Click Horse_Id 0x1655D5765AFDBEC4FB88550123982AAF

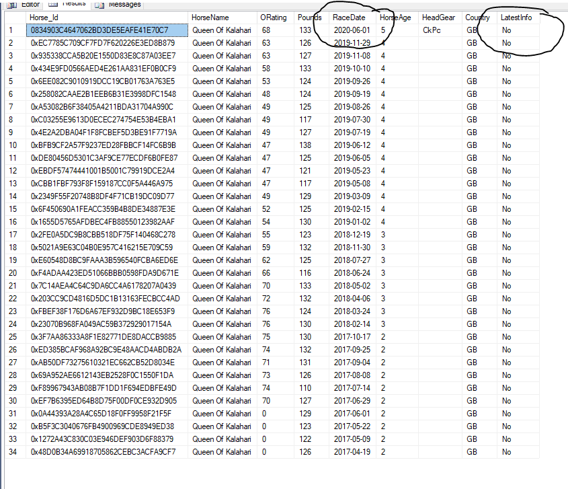coord(107,222)
